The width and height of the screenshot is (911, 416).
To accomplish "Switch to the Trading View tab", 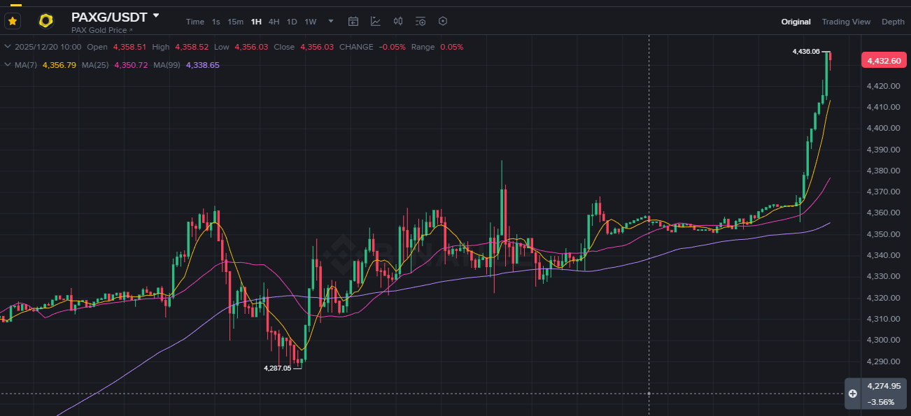I will (846, 22).
